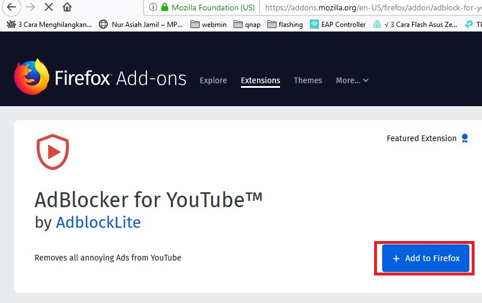Stop page loading with the X button
Screen dimensions: 482x303
coord(49,7)
